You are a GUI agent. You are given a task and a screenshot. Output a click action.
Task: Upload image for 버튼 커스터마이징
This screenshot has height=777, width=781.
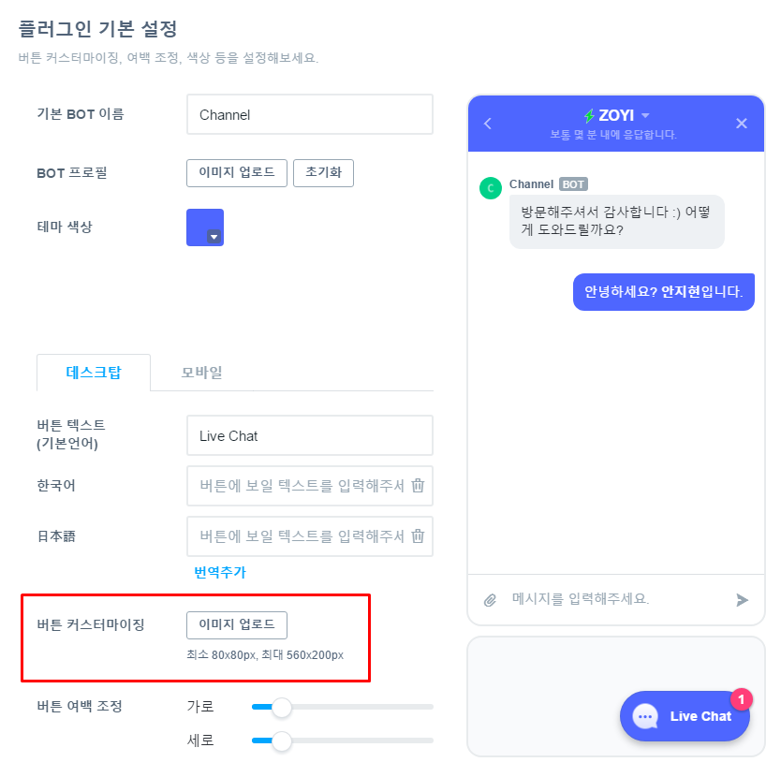237,624
